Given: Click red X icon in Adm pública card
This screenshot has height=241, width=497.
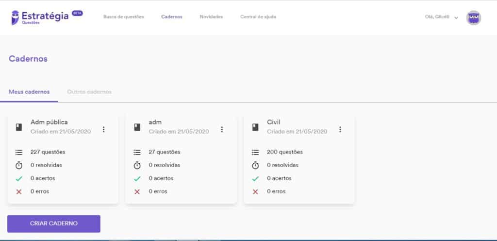Looking at the screenshot, I should (x=19, y=192).
